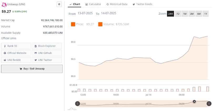This screenshot has width=217, height=111.
Task: Select the 24H zoom range
Action: (x=170, y=14)
